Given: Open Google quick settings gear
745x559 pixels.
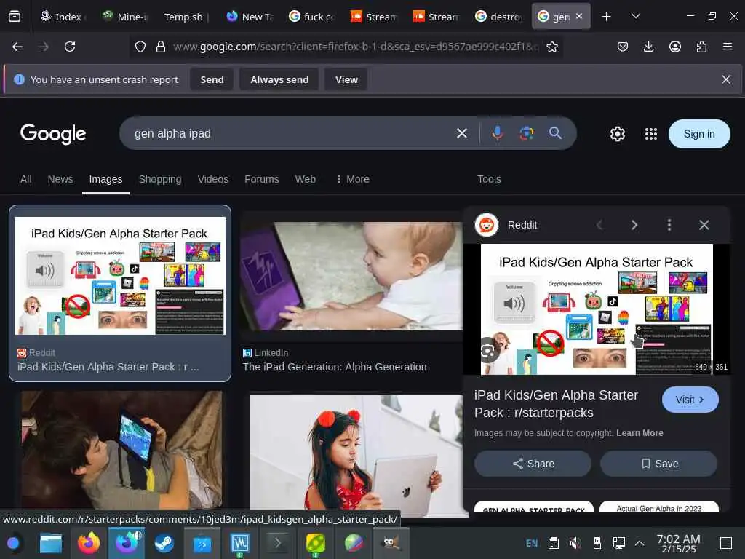Looking at the screenshot, I should click(617, 134).
